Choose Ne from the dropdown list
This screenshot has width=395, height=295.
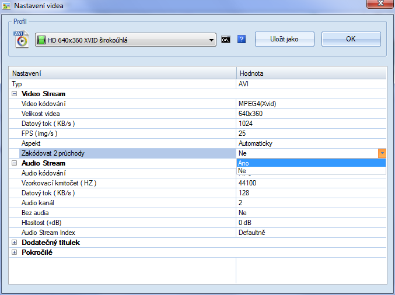311,171
